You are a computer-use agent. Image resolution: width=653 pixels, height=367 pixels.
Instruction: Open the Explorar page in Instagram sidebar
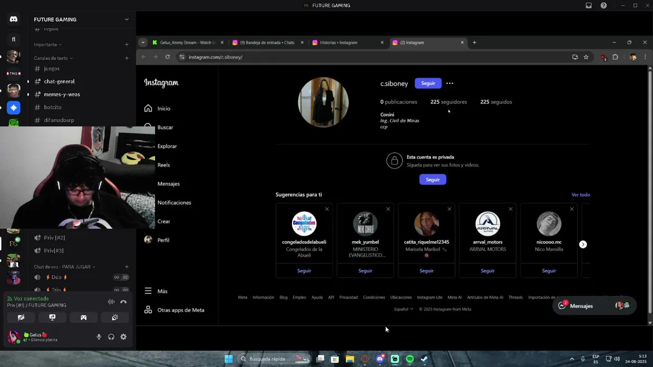167,146
